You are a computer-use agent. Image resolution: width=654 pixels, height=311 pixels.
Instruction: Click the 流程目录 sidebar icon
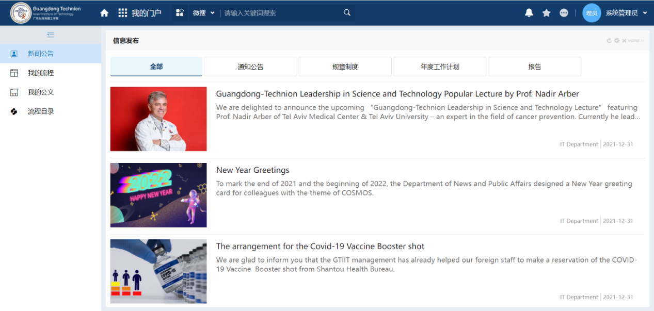(14, 111)
